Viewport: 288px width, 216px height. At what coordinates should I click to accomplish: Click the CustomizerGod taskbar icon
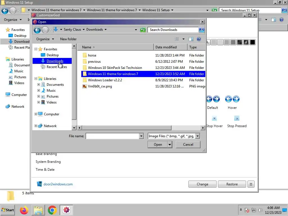point(66,210)
